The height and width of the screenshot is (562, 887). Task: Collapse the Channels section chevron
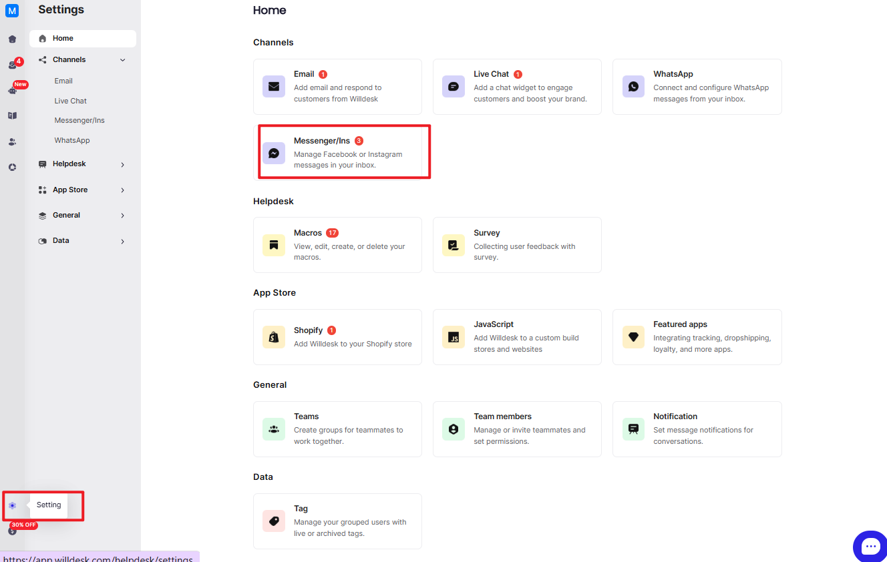click(x=123, y=60)
